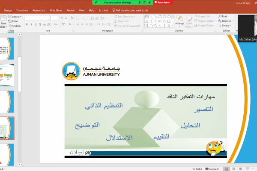The width and height of the screenshot is (257, 171).
Task: Switch to the Animations tab
Action: pyautogui.click(x=39, y=10)
